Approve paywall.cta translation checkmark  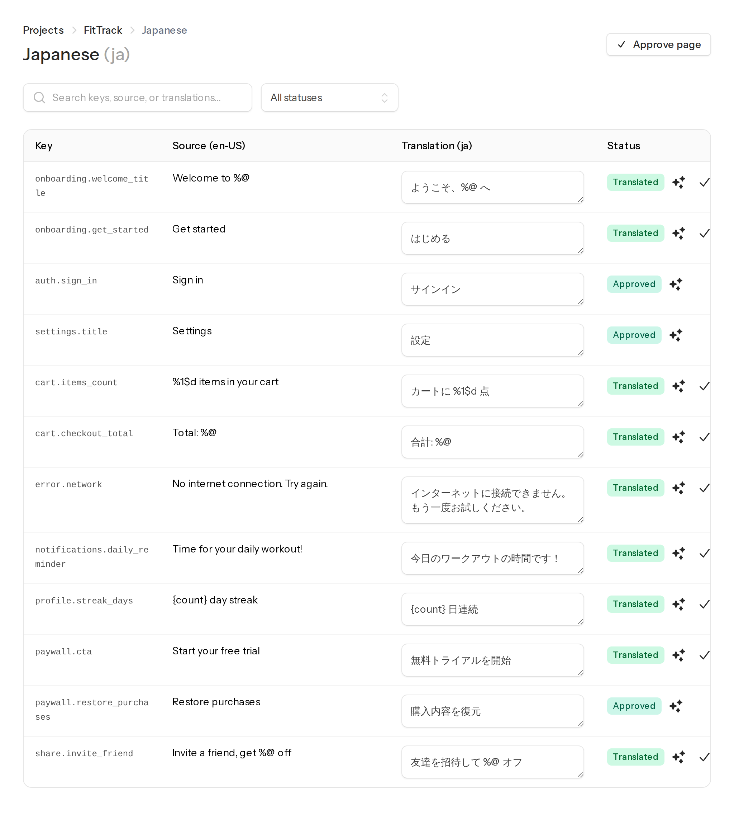point(704,655)
